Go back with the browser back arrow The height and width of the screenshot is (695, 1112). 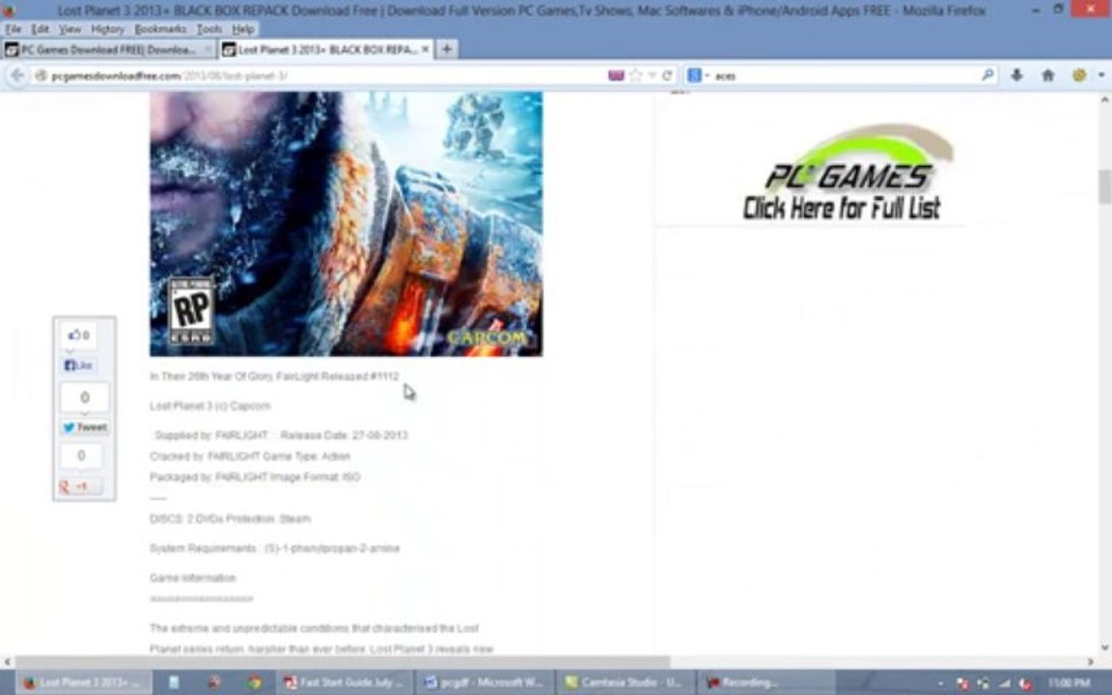pos(17,75)
